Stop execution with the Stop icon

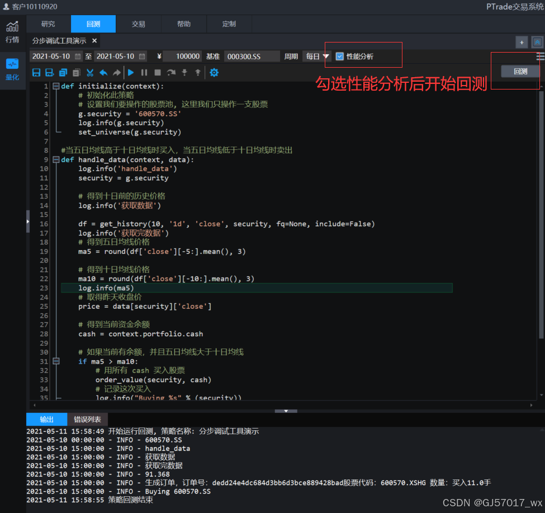[x=158, y=72]
